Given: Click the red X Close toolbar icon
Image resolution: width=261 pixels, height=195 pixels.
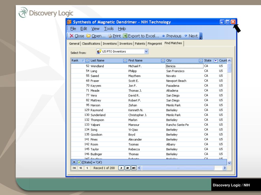Looking at the screenshot, I should click(x=72, y=36).
